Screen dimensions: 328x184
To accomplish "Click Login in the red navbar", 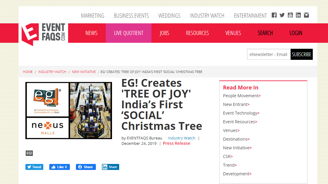I will tap(296, 33).
